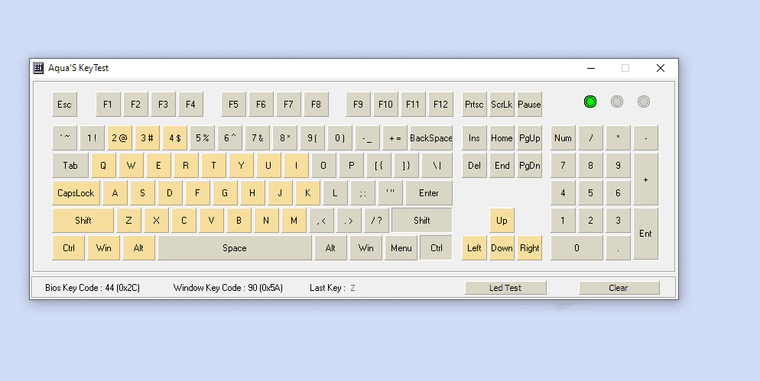
Task: Click the Right arrow key
Action: pos(529,248)
